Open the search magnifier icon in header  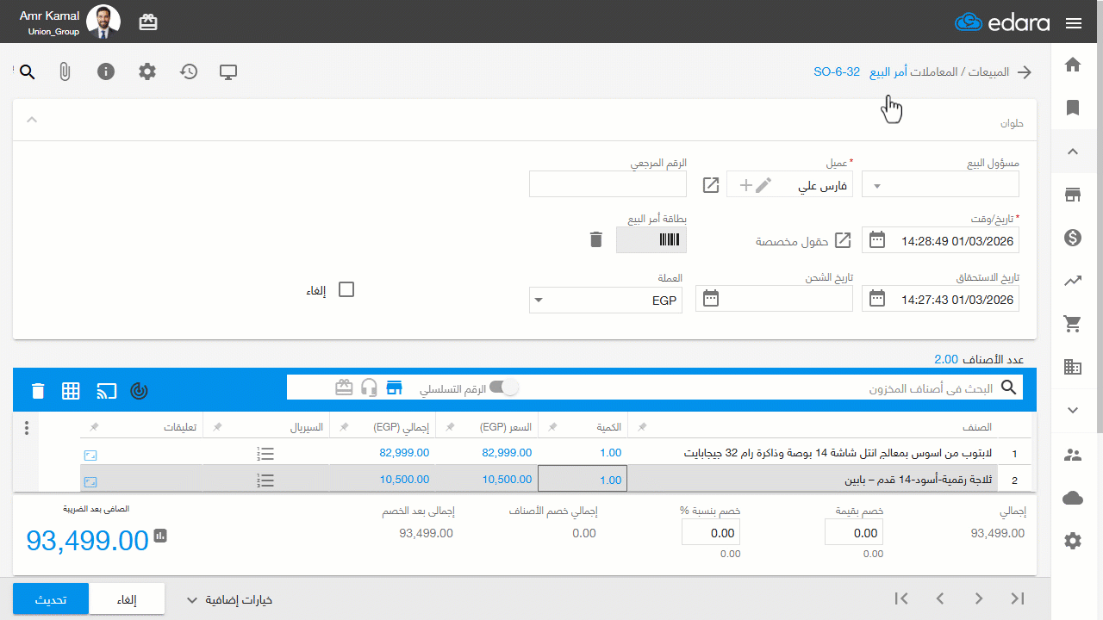[27, 71]
